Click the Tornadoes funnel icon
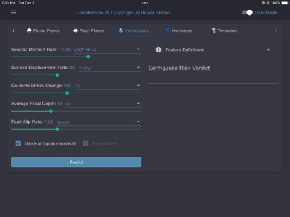 point(214,31)
